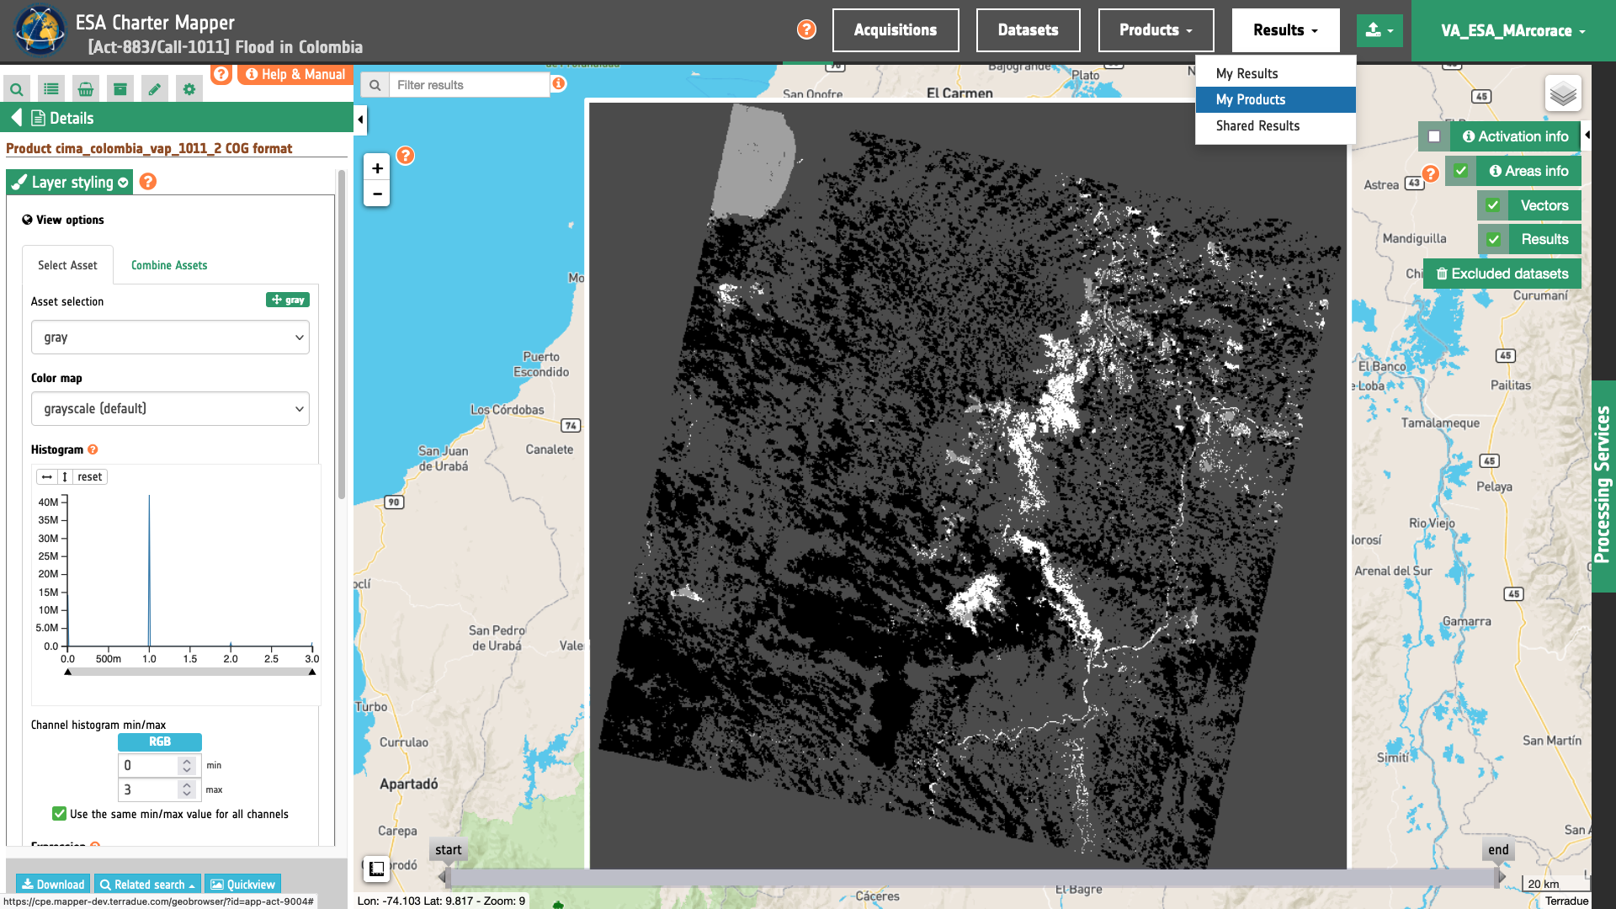Open the VA_ESA_MArcorace user menu
Viewport: 1616px width, 909px height.
(x=1513, y=31)
